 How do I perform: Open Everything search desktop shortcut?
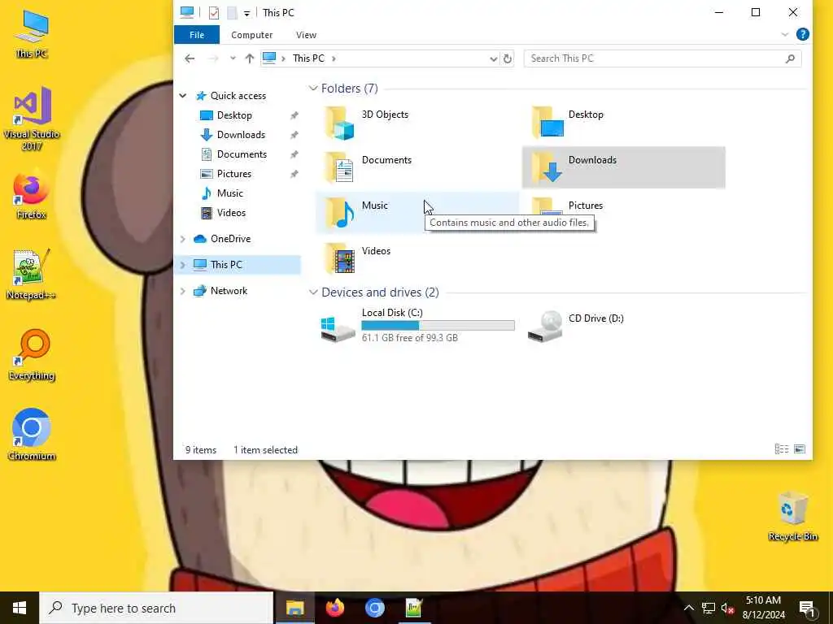click(x=32, y=355)
